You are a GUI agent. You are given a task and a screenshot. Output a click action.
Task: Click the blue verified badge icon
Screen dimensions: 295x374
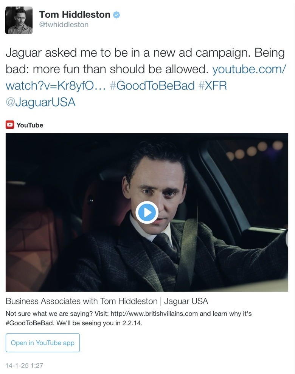click(116, 15)
